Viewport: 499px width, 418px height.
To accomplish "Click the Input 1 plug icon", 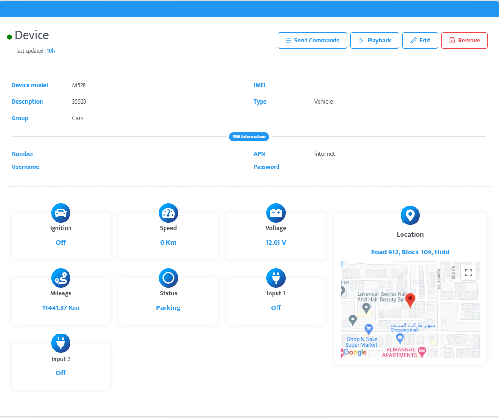I will 276,278.
